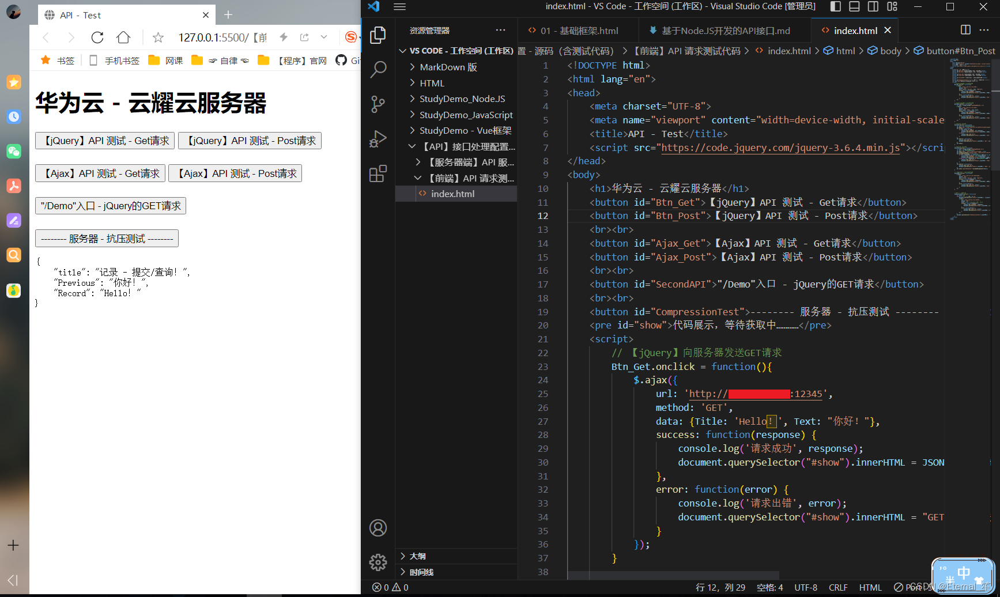Viewport: 1000px width, 597px height.
Task: Open the Source Control view icon
Action: pyautogui.click(x=378, y=104)
